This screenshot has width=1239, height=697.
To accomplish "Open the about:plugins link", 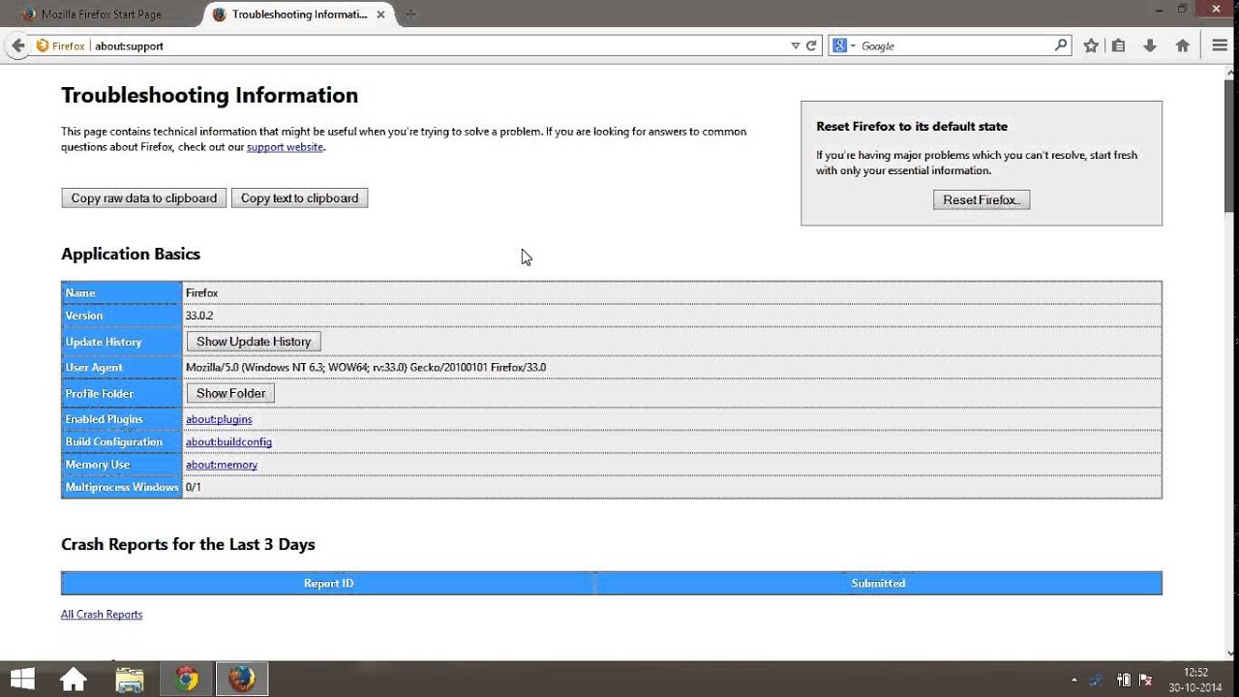I will point(219,419).
